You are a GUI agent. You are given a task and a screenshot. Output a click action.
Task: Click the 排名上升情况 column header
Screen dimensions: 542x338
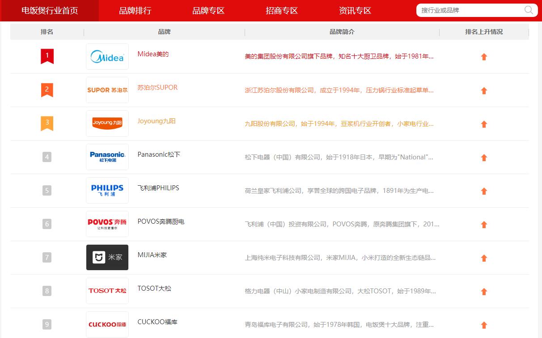pos(484,31)
